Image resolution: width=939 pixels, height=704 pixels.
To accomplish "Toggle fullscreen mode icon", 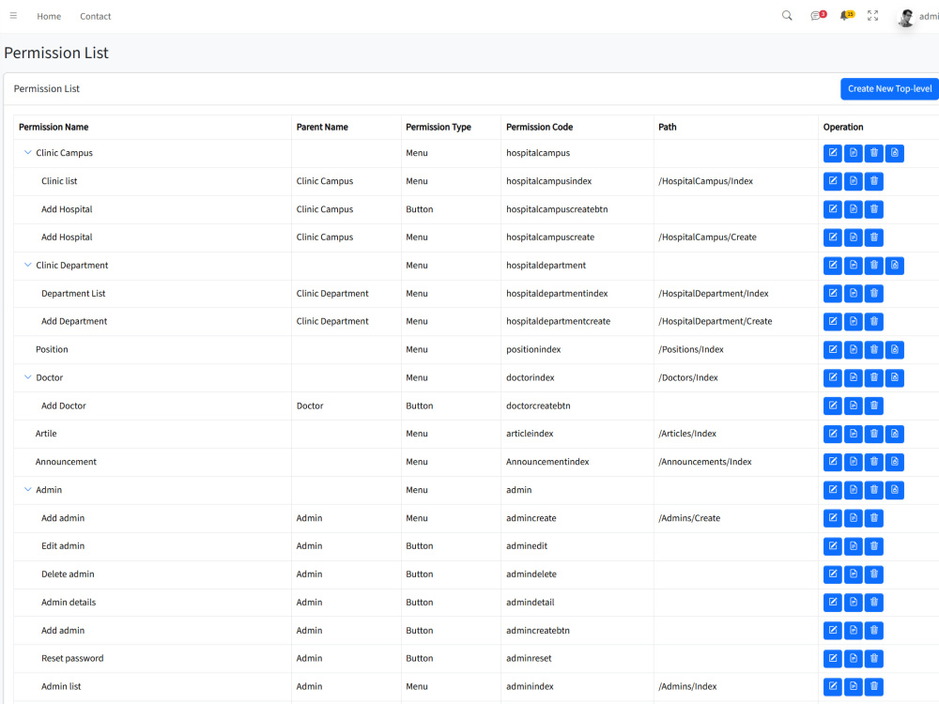I will coord(873,16).
